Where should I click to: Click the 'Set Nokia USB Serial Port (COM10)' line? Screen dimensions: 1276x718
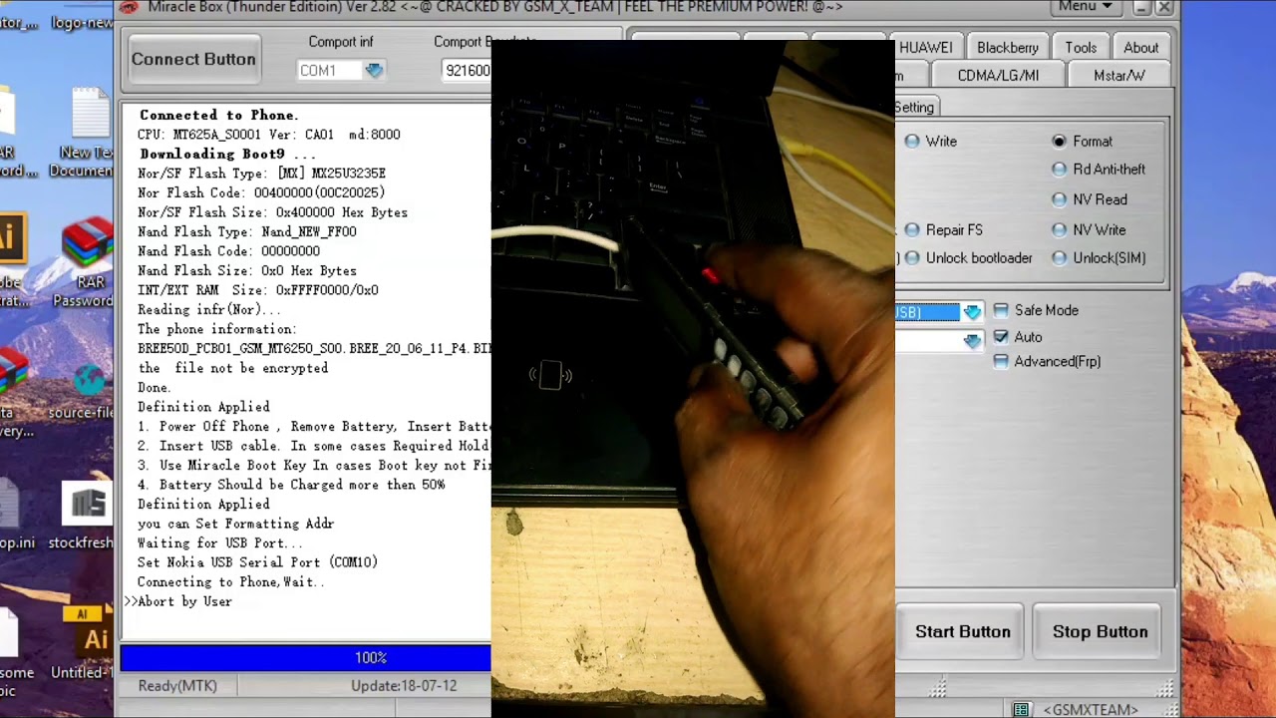(x=258, y=562)
